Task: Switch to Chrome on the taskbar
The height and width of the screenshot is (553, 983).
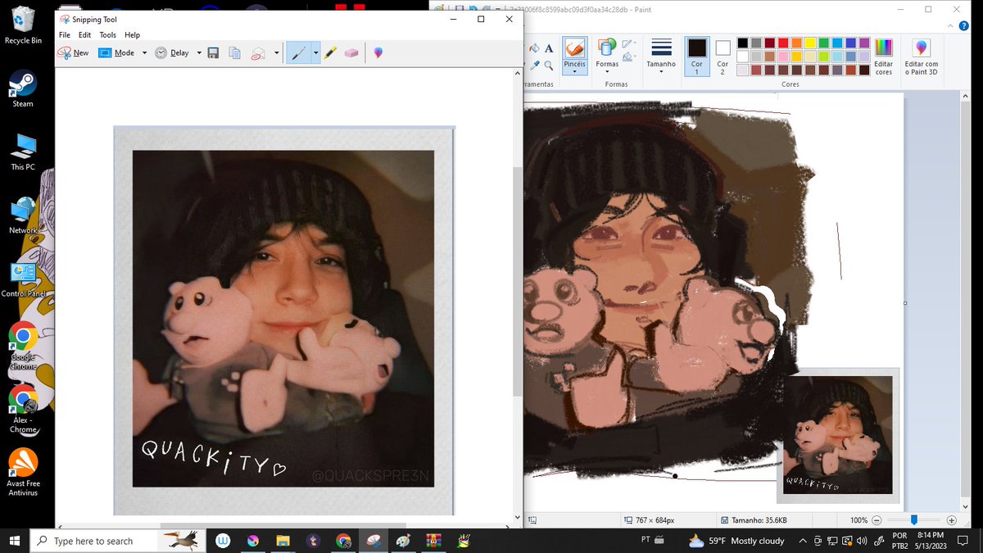Action: [x=343, y=541]
